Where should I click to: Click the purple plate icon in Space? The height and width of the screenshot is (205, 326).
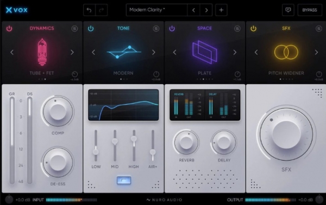205,52
